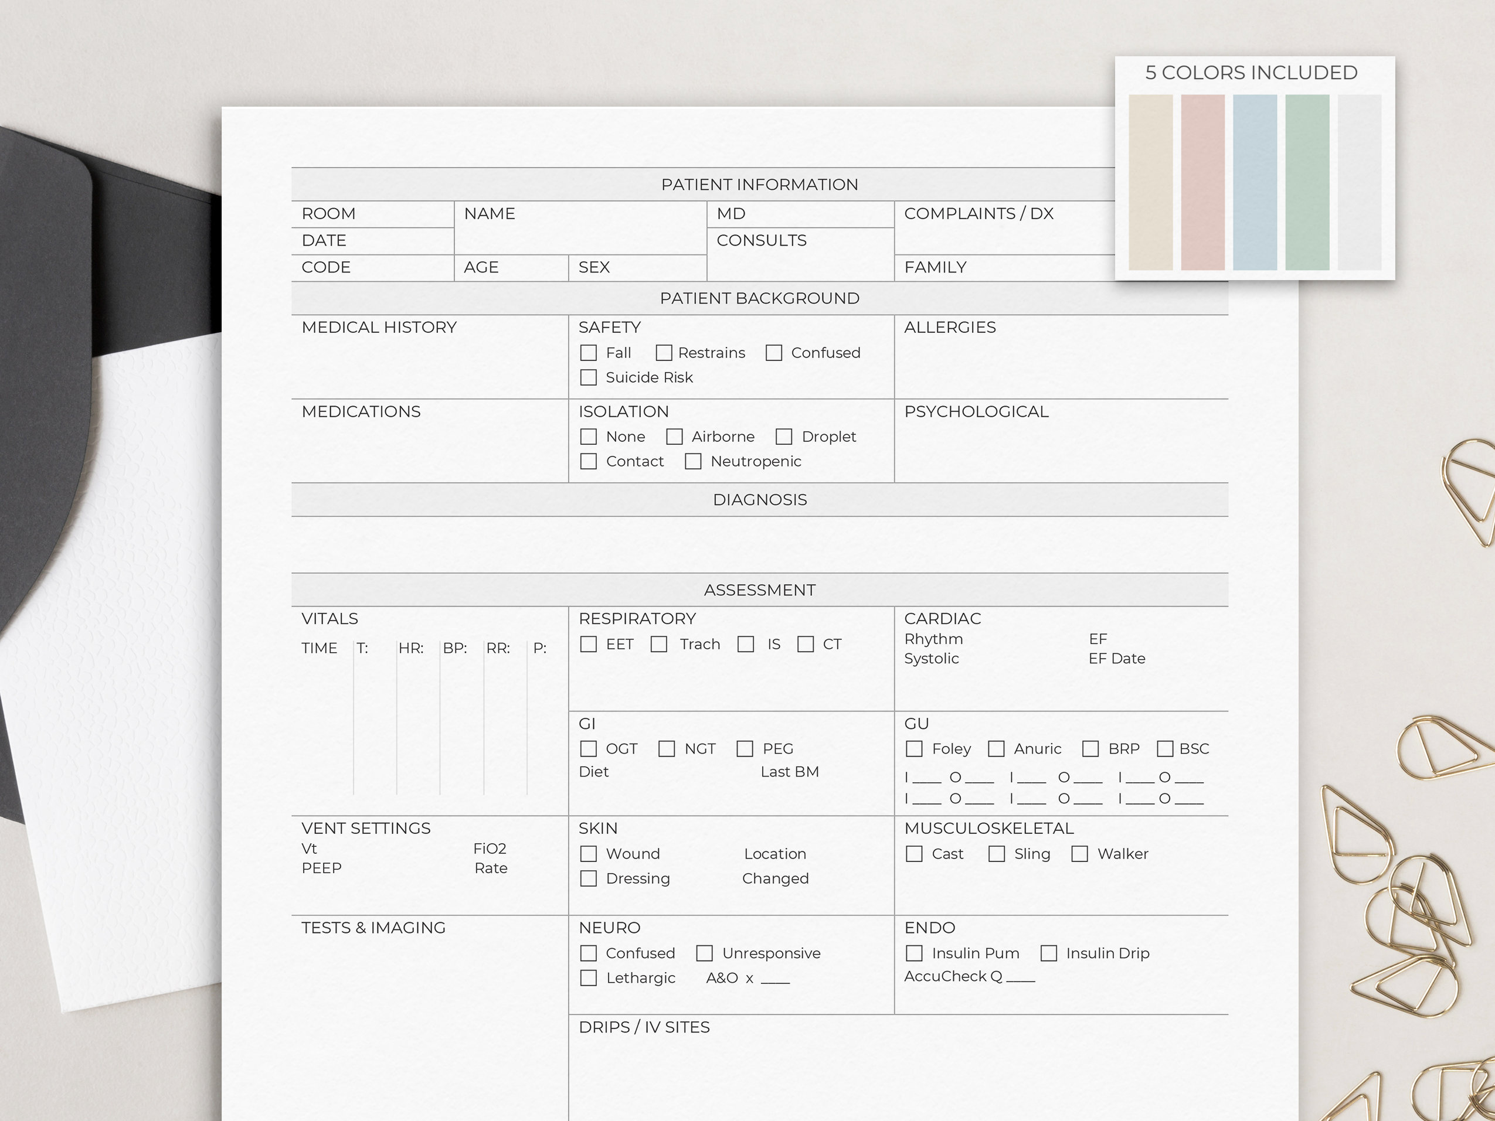Tick the PEG checkbox
Image resolution: width=1495 pixels, height=1121 pixels.
click(x=745, y=749)
